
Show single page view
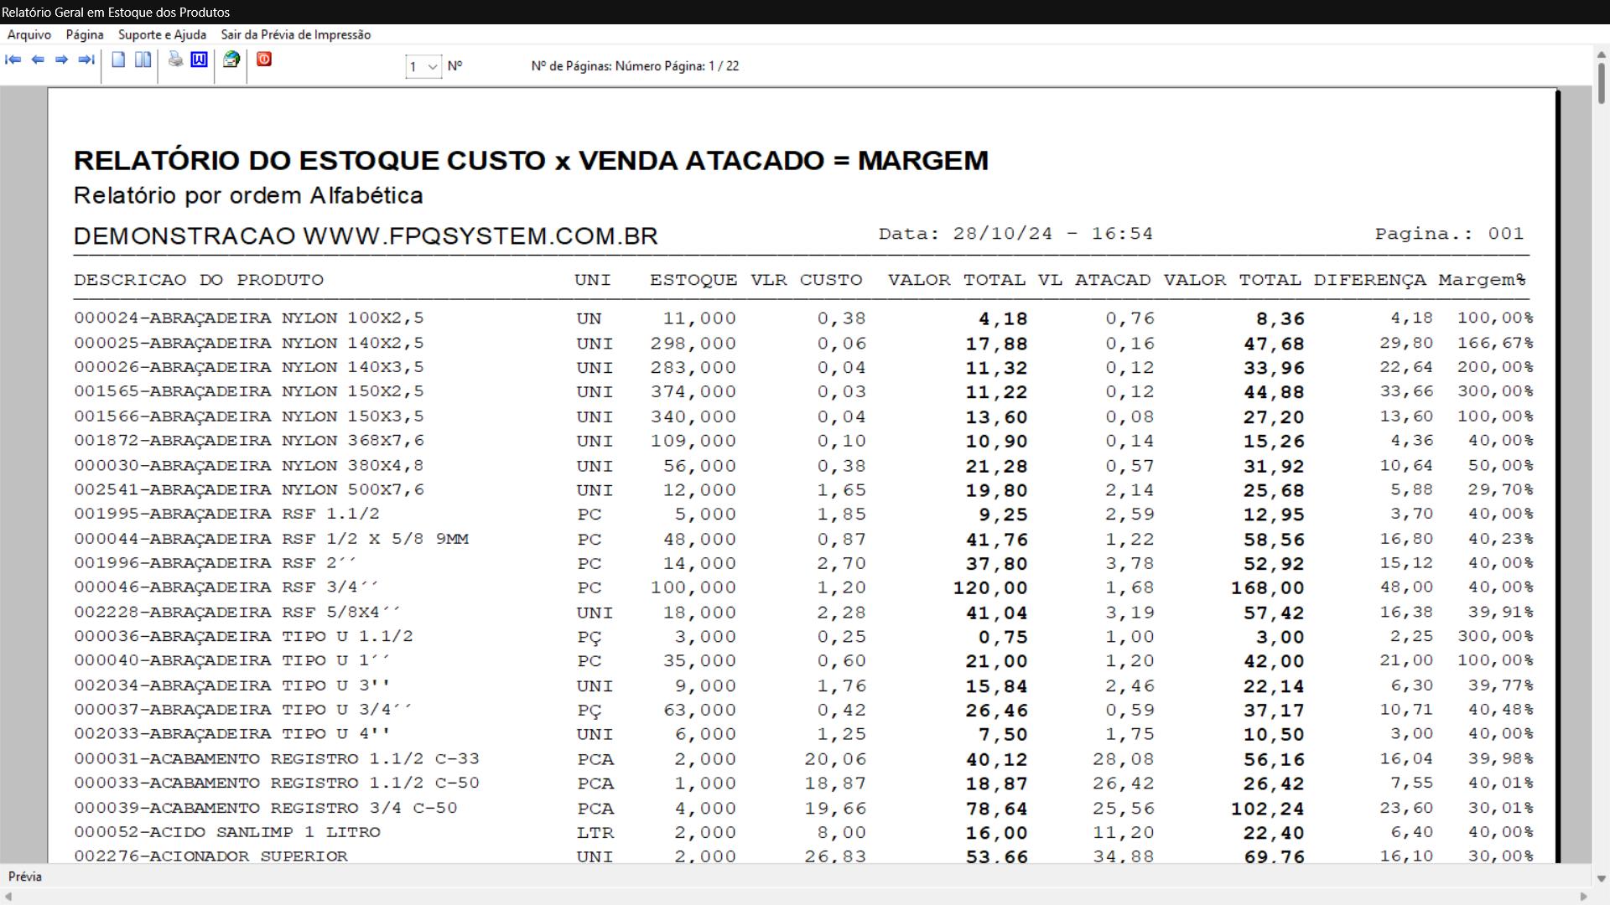[x=118, y=59]
